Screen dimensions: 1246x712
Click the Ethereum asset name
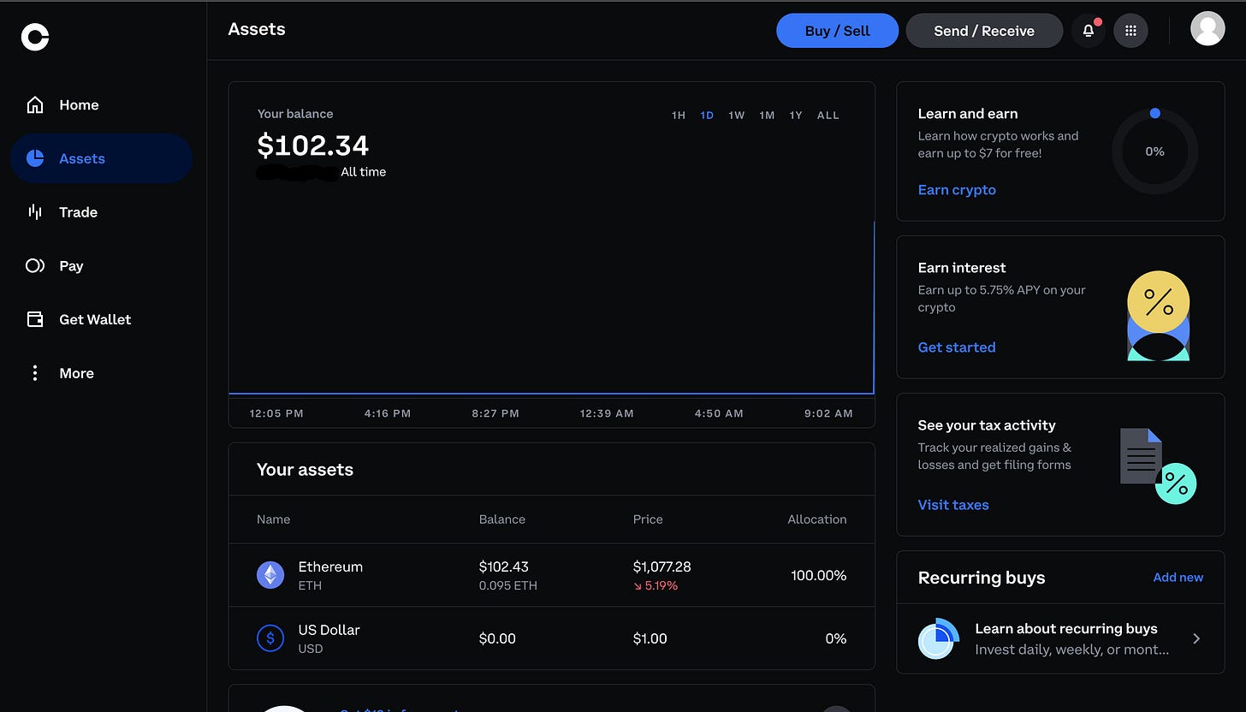pyautogui.click(x=330, y=567)
